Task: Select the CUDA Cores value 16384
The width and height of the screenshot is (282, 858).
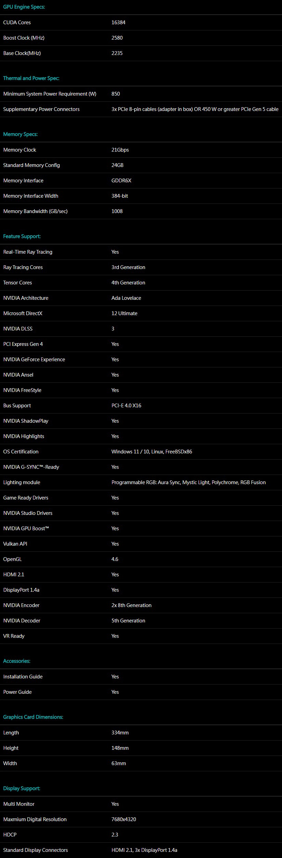Action: coord(118,23)
